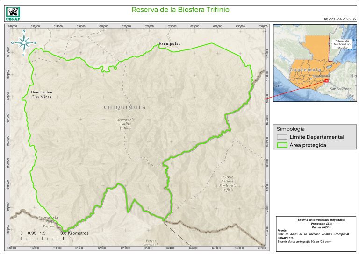359x254 pixels.
Task: Click the Área protegida legend text
Action: [x=308, y=145]
